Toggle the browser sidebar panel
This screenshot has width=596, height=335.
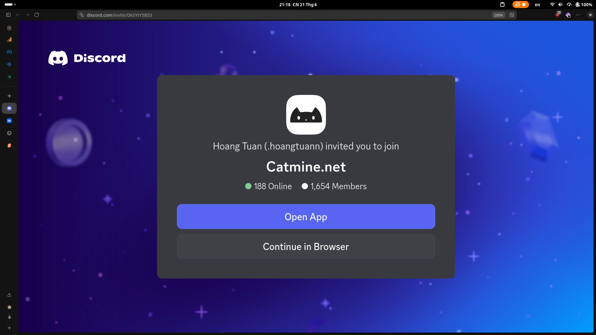tap(8, 15)
